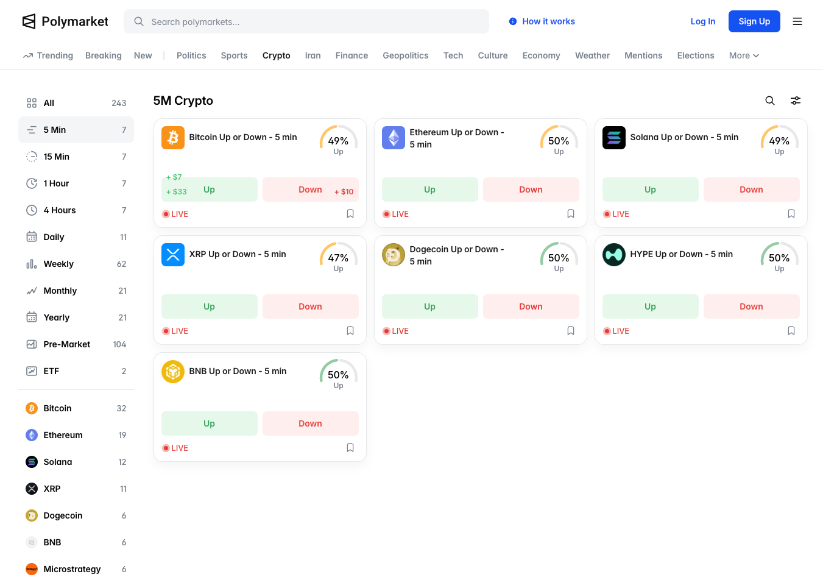
Task: Select the 5 Min sidebar filter
Action: click(76, 130)
